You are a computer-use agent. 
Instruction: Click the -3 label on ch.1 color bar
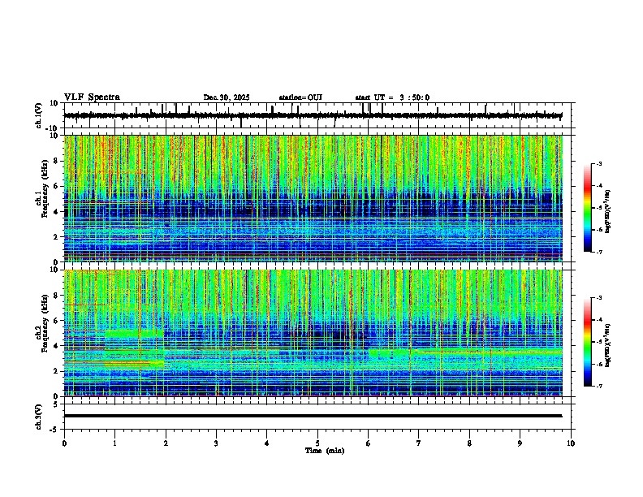tap(598, 164)
